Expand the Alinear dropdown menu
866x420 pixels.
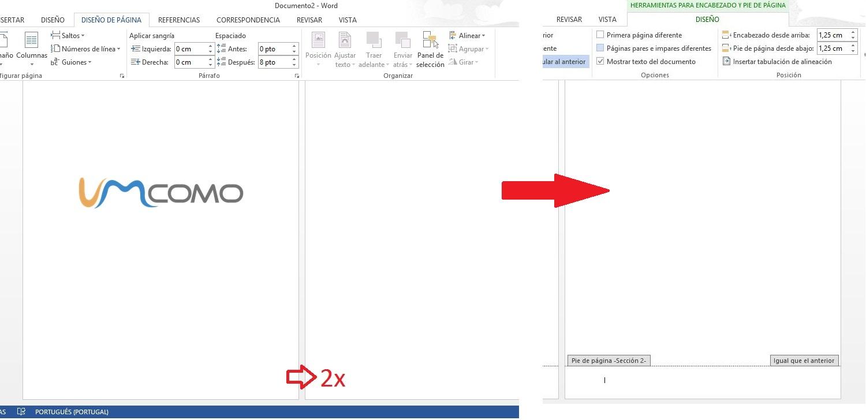pos(468,36)
